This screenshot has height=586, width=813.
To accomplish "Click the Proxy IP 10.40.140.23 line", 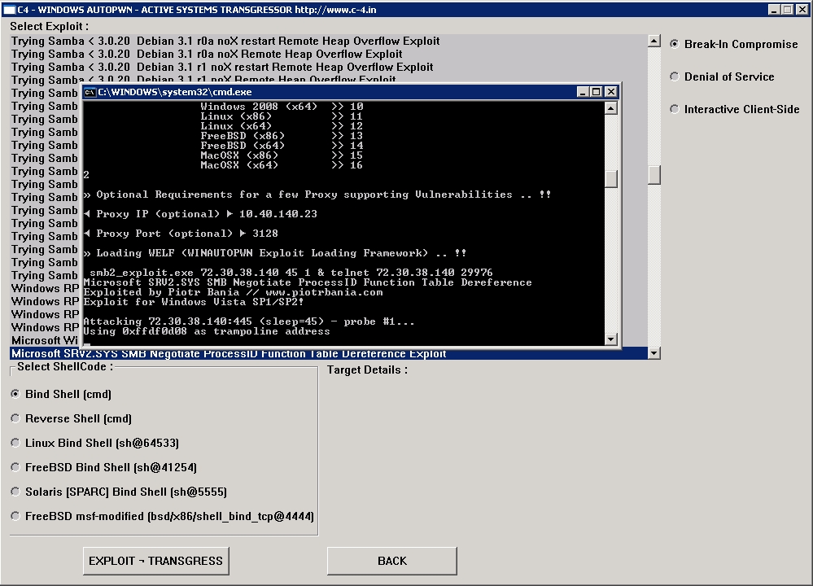I will tap(200, 214).
